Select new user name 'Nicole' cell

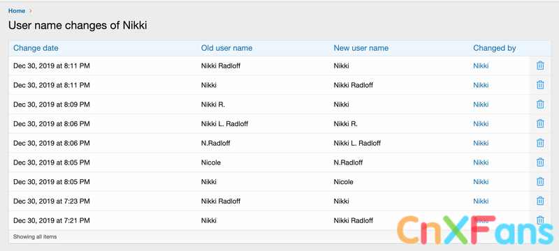343,182
